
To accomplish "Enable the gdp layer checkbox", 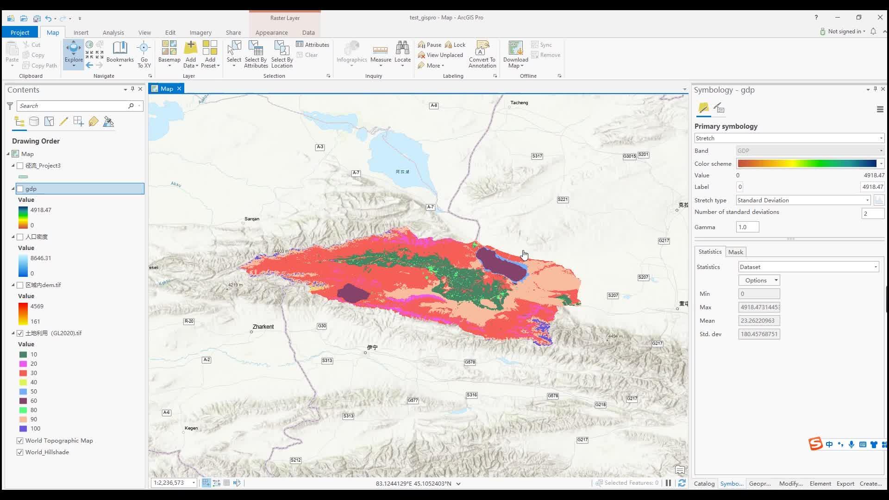I will [x=20, y=189].
